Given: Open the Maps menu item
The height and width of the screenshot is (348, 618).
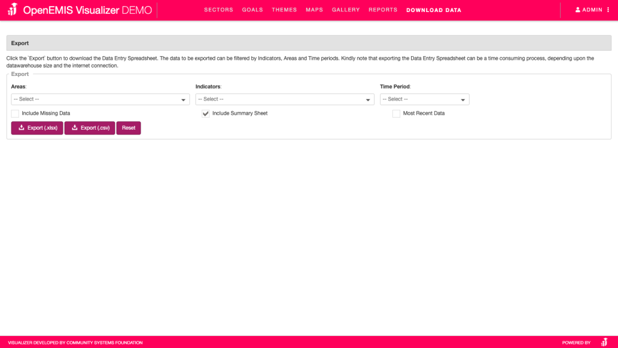Looking at the screenshot, I should tap(314, 10).
